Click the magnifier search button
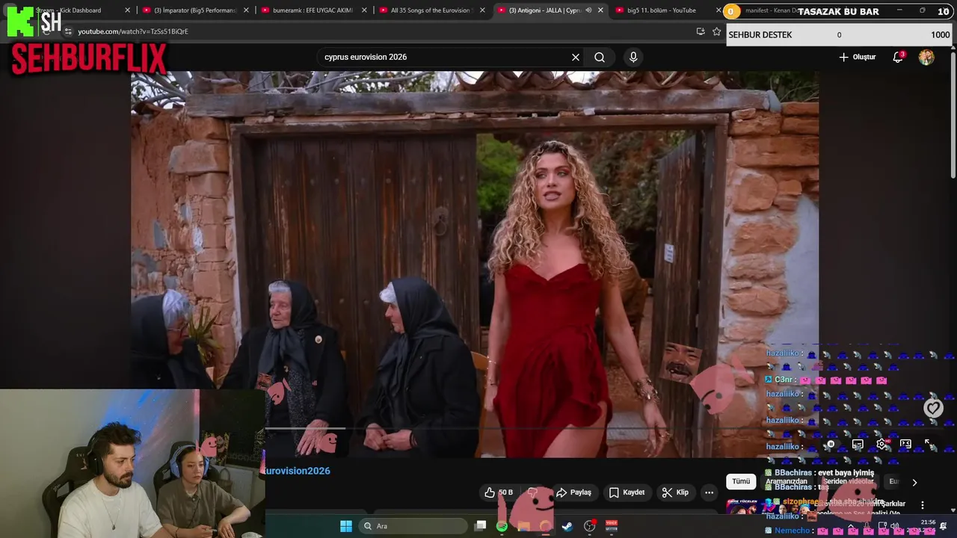Viewport: 957px width, 538px height. tap(600, 58)
